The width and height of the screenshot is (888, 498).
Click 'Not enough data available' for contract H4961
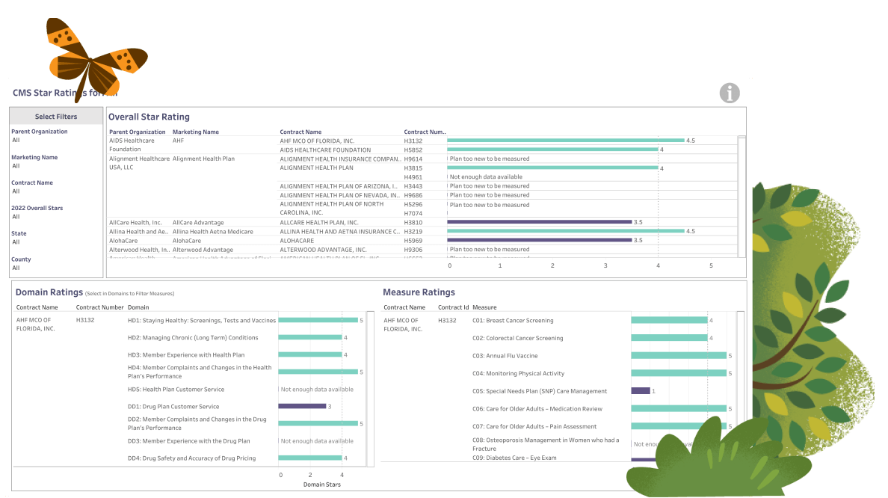coord(486,176)
